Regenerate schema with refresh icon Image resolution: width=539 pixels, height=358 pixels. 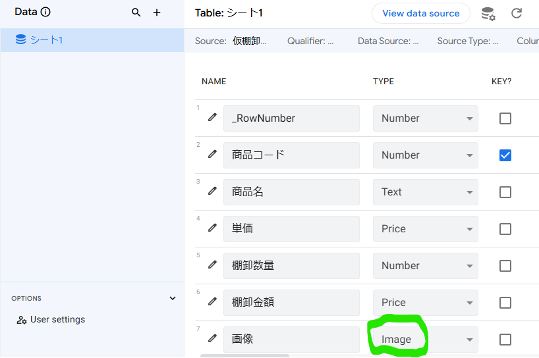pyautogui.click(x=517, y=13)
